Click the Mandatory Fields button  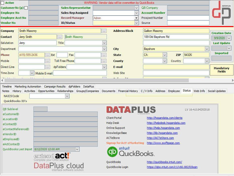222,70
